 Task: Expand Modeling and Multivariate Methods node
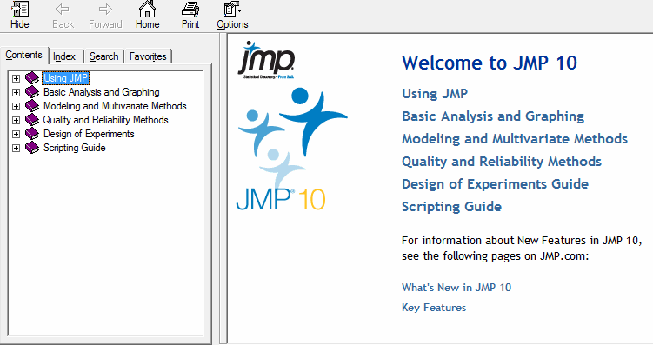[16, 106]
